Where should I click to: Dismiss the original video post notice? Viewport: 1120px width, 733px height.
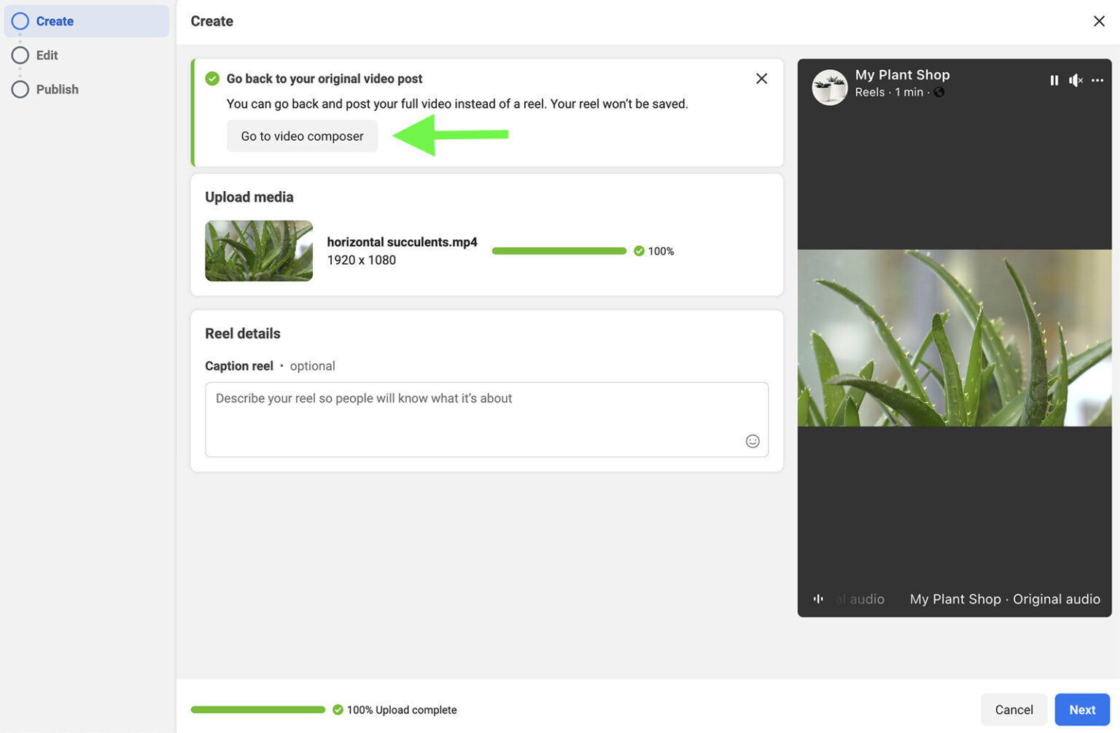761,78
